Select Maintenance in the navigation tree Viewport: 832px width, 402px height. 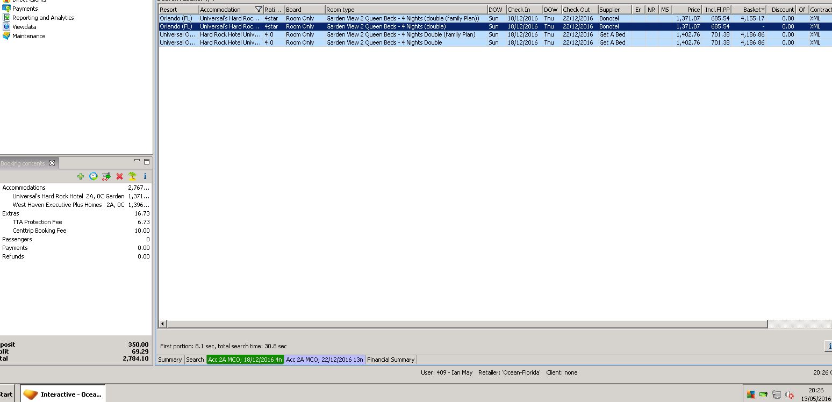29,36
